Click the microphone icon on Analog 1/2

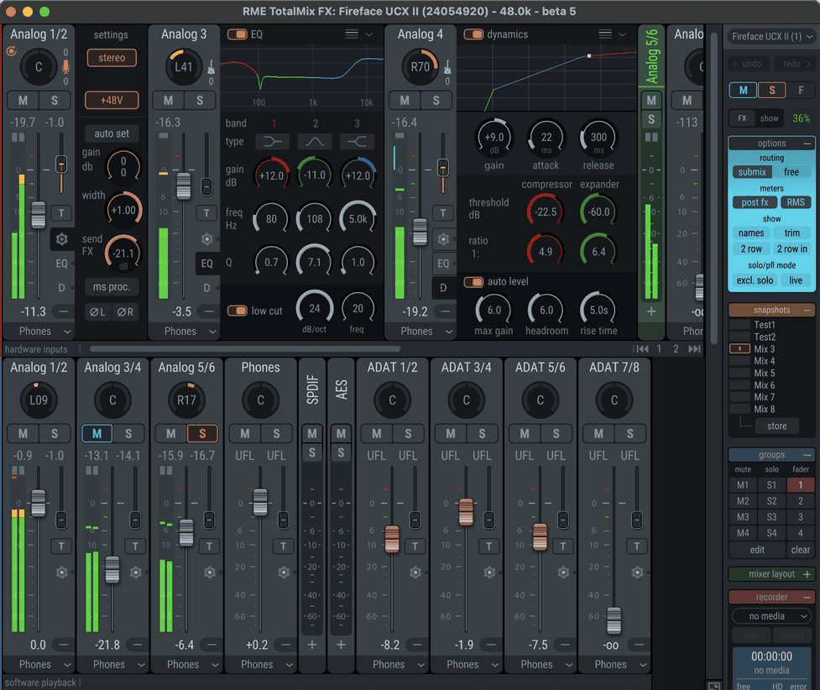click(x=65, y=68)
